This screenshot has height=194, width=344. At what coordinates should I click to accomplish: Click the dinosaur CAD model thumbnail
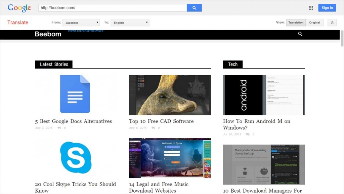tap(170, 95)
